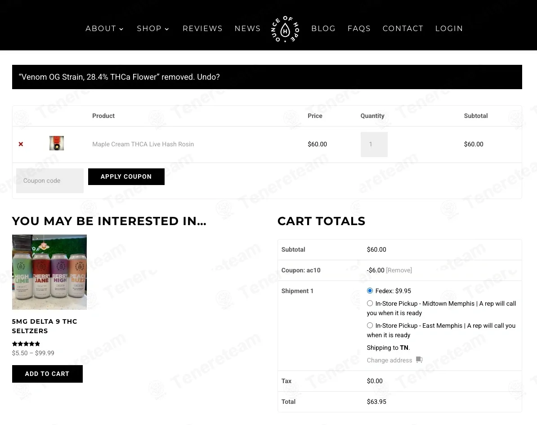The height and width of the screenshot is (425, 537).
Task: Add the Delta 9 seltzers to cart
Action: pos(47,374)
